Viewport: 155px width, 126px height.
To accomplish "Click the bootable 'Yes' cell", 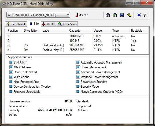I will click(134, 41).
